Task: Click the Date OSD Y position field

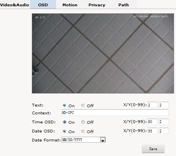Action: pyautogui.click(x=164, y=131)
